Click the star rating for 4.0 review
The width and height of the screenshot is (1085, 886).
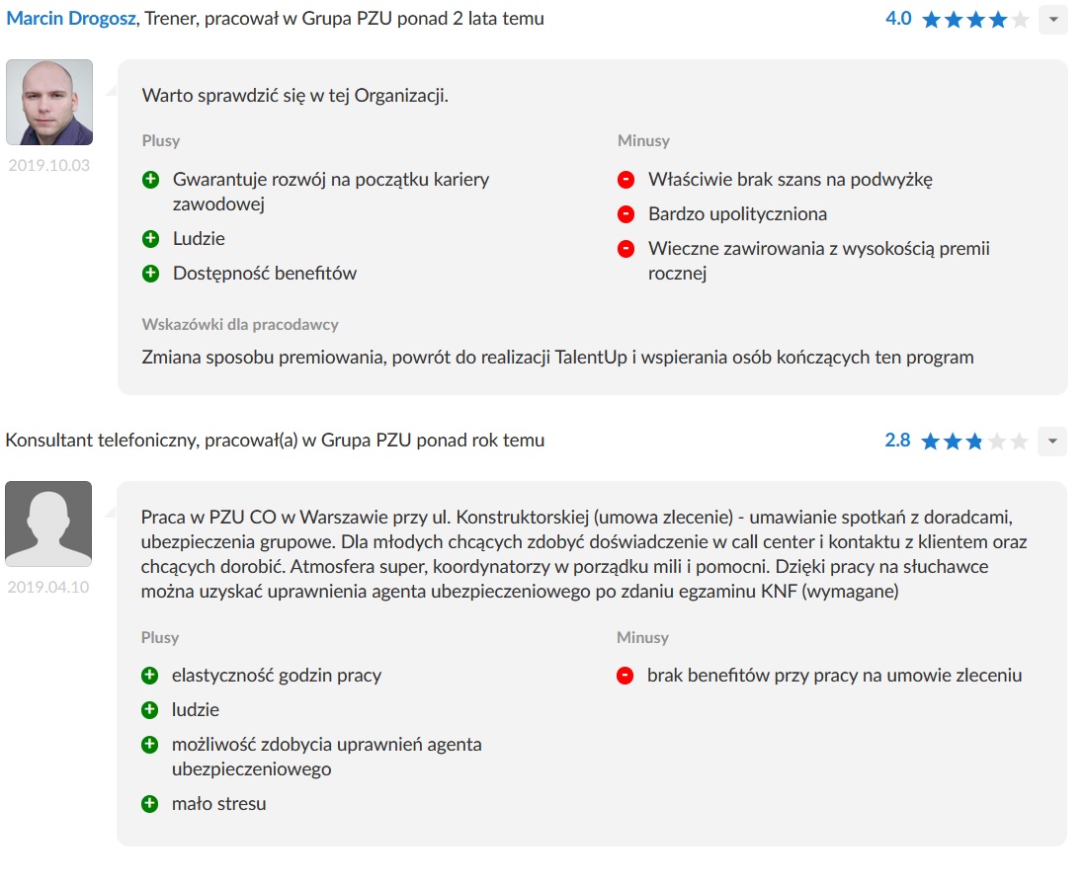(974, 20)
